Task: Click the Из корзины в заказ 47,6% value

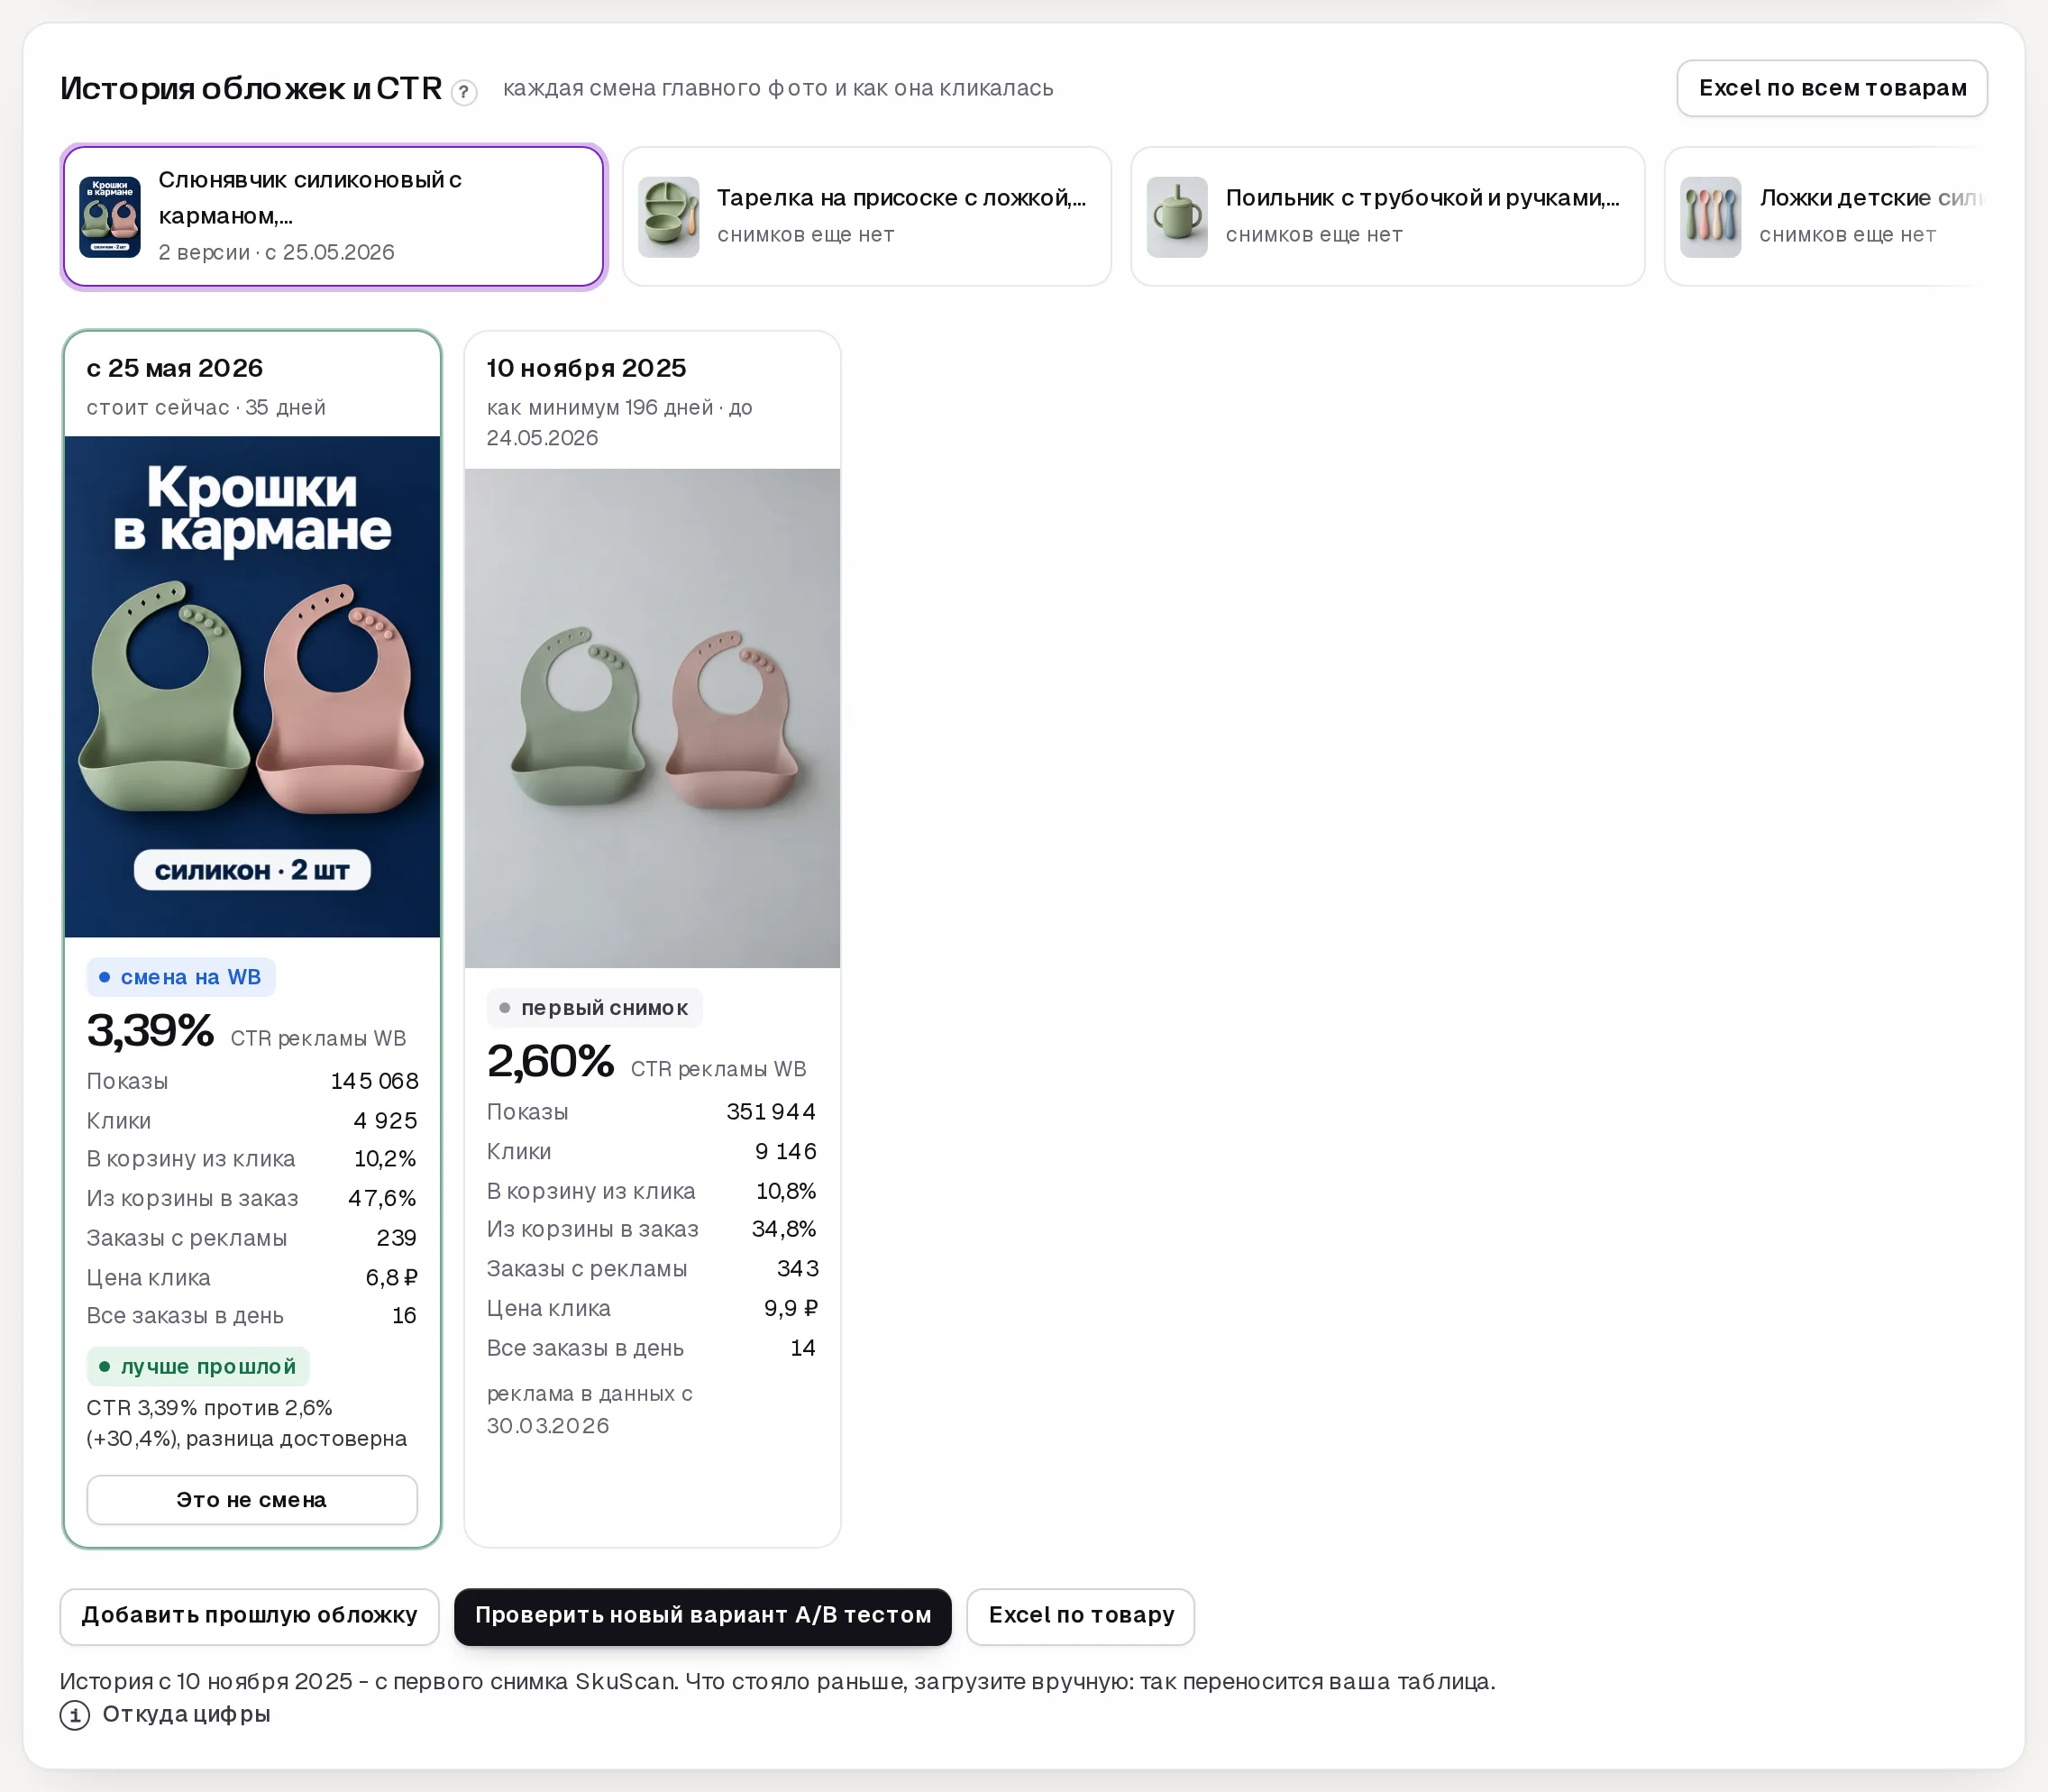Action: (382, 1199)
